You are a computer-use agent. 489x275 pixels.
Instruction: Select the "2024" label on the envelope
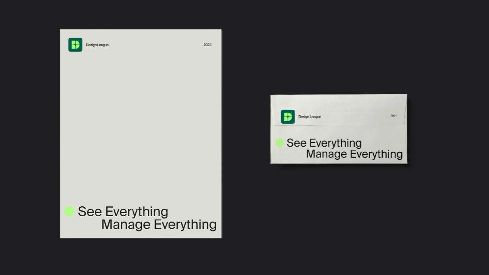[393, 116]
